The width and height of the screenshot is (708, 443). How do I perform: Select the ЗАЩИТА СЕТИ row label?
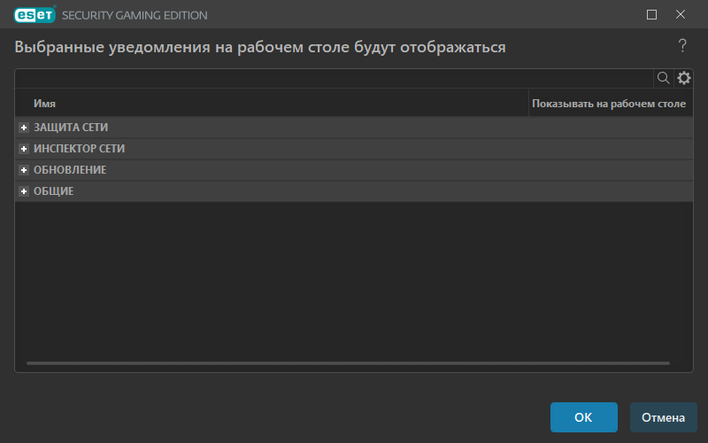71,128
